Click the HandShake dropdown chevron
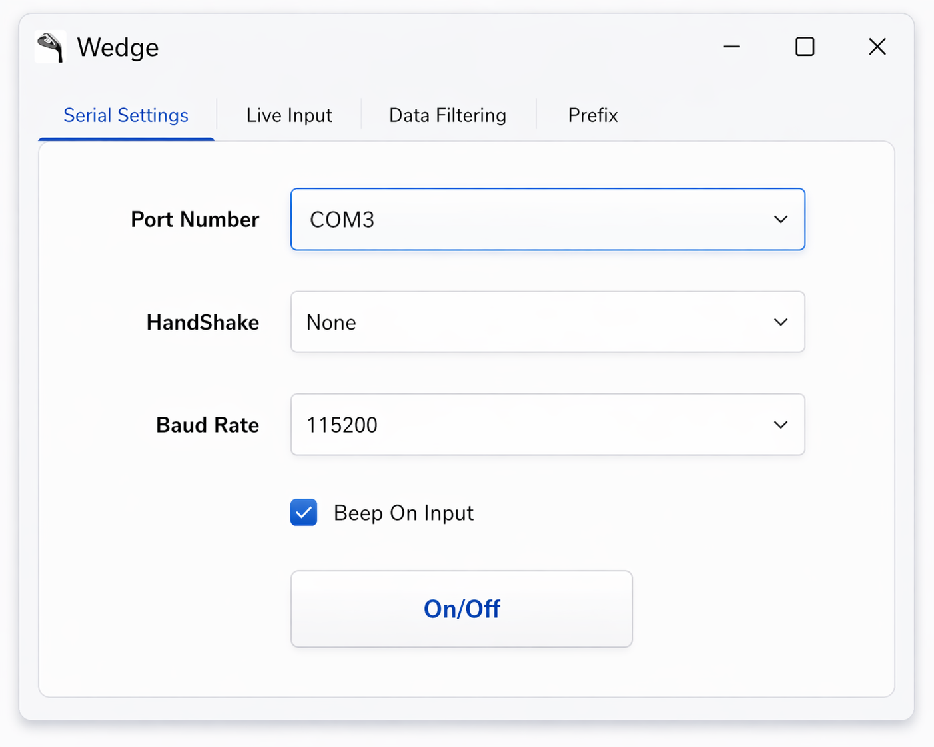The height and width of the screenshot is (747, 934). pyautogui.click(x=780, y=322)
